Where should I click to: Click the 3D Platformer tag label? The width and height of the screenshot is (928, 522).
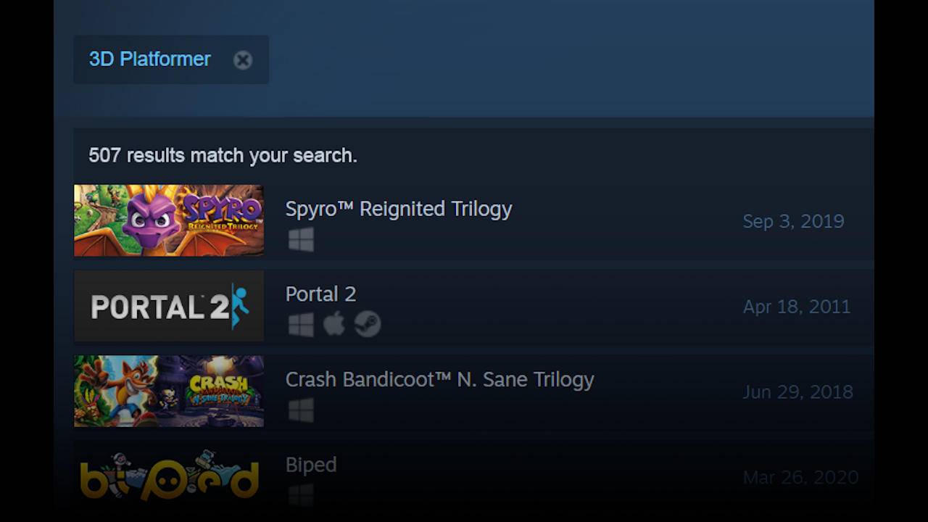click(150, 59)
